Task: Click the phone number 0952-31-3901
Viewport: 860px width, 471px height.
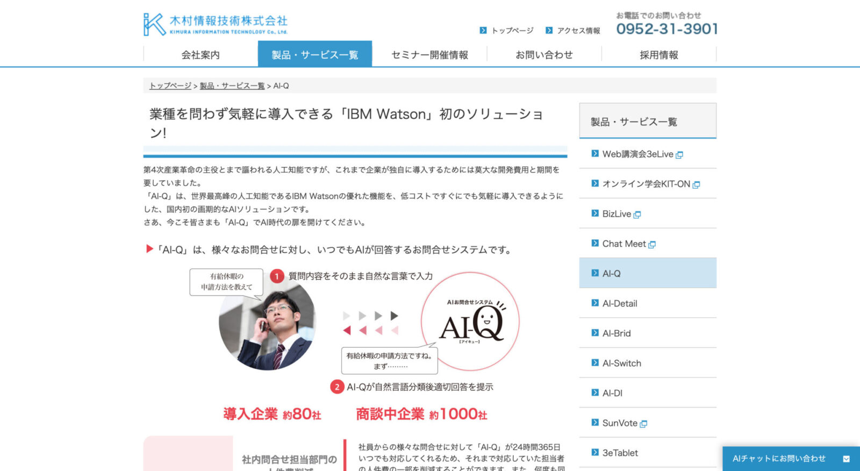Action: coord(666,29)
